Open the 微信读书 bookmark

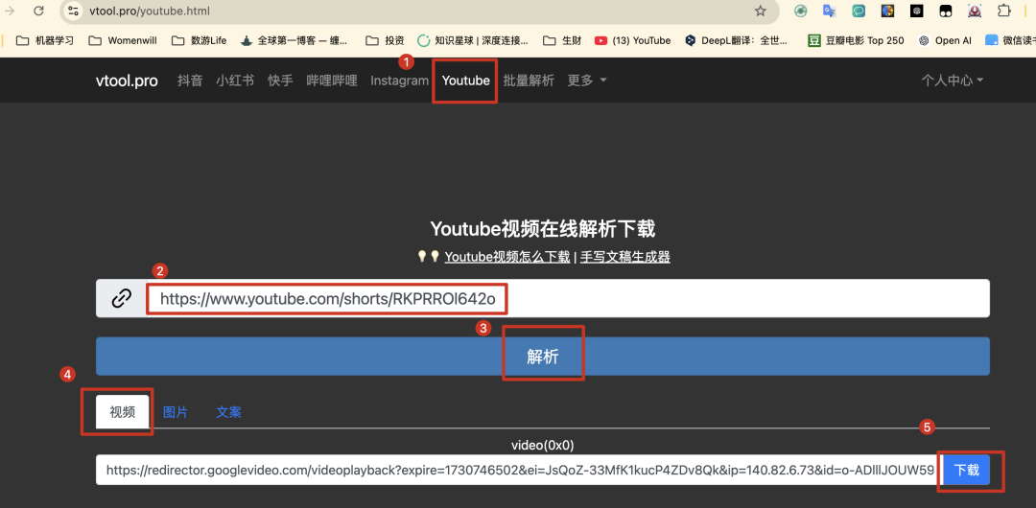coord(1010,40)
